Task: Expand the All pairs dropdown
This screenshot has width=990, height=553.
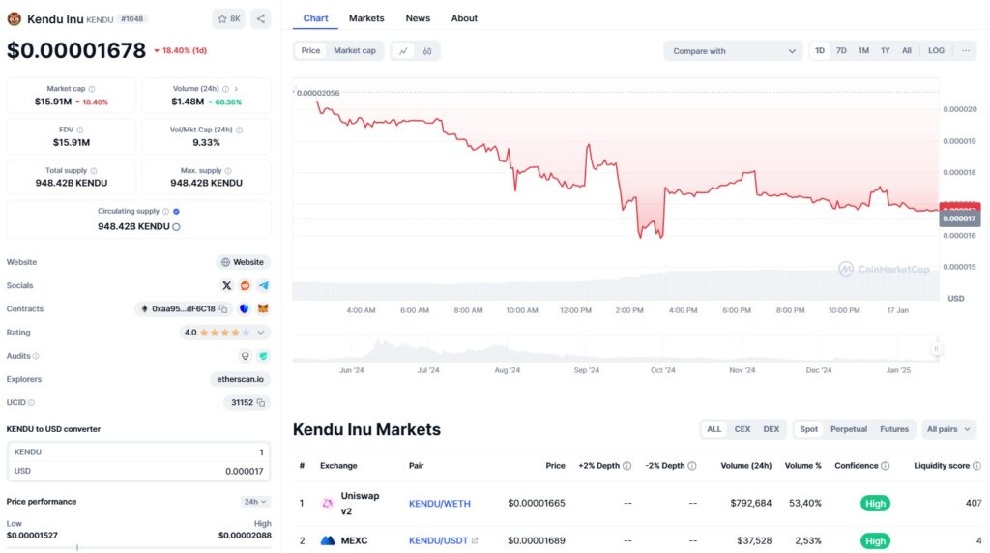Action: click(x=949, y=429)
